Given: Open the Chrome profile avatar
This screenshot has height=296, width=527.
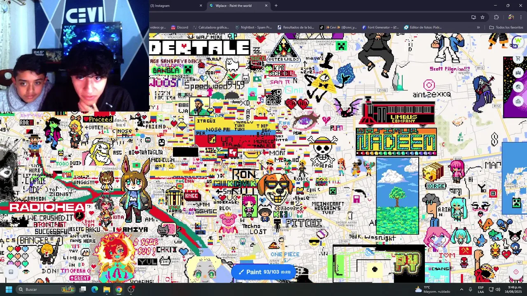Looking at the screenshot, I should click(511, 17).
